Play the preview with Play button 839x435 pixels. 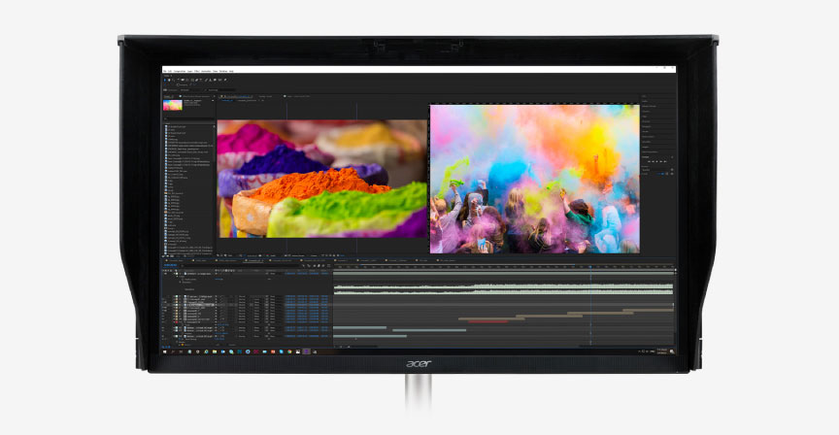tap(657, 161)
